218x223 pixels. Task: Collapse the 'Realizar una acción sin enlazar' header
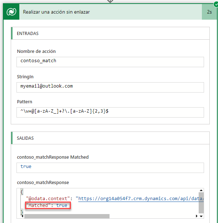(x=110, y=12)
